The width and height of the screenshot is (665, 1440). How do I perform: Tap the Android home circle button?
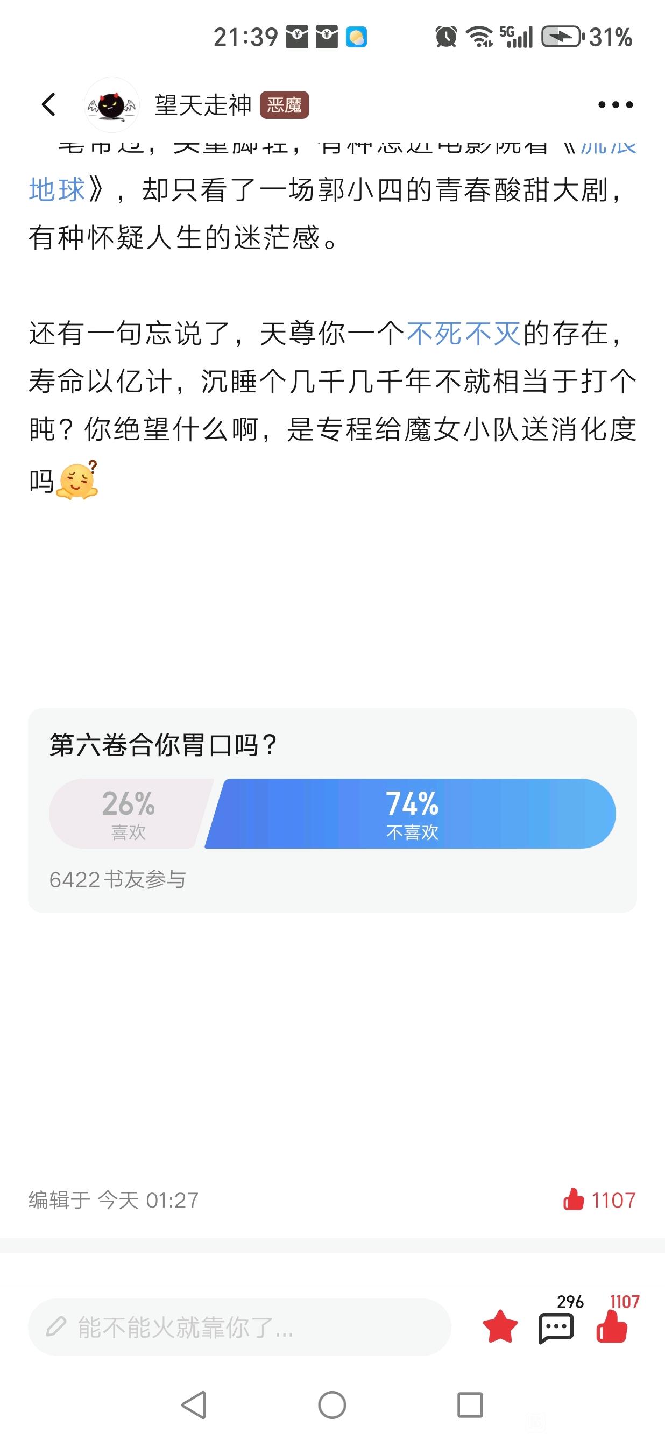(x=332, y=1405)
